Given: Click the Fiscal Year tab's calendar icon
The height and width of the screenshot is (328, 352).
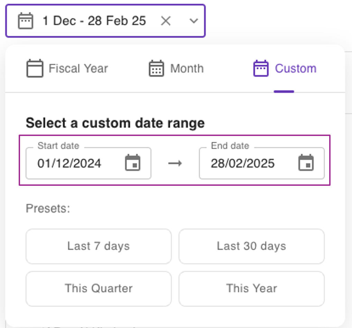Looking at the screenshot, I should pos(35,69).
